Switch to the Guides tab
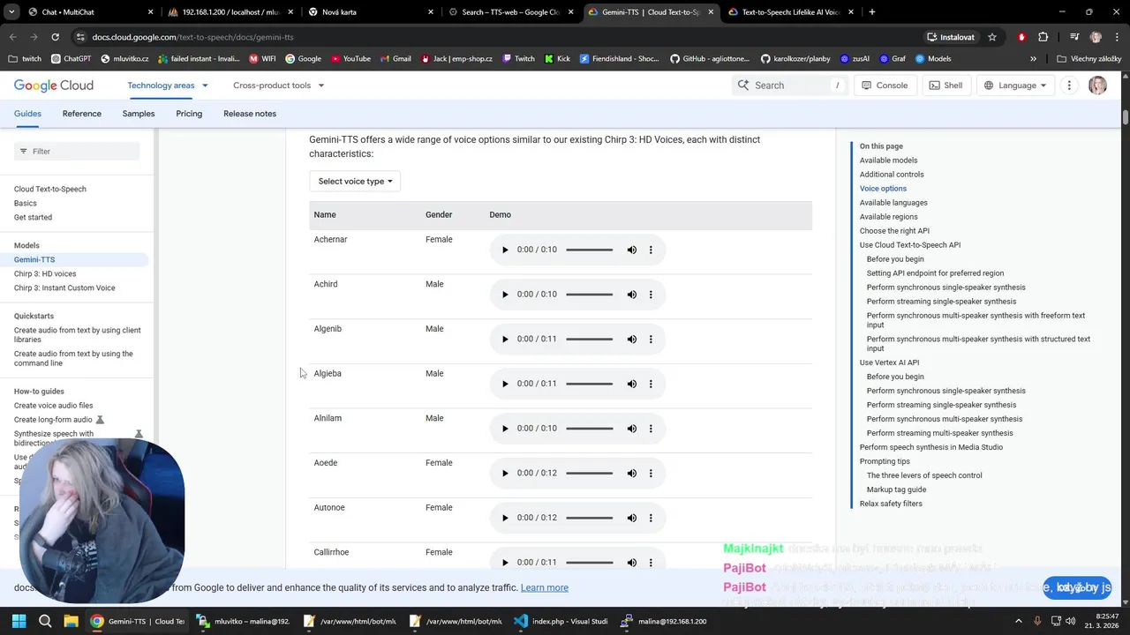Image resolution: width=1130 pixels, height=635 pixels. click(x=27, y=114)
